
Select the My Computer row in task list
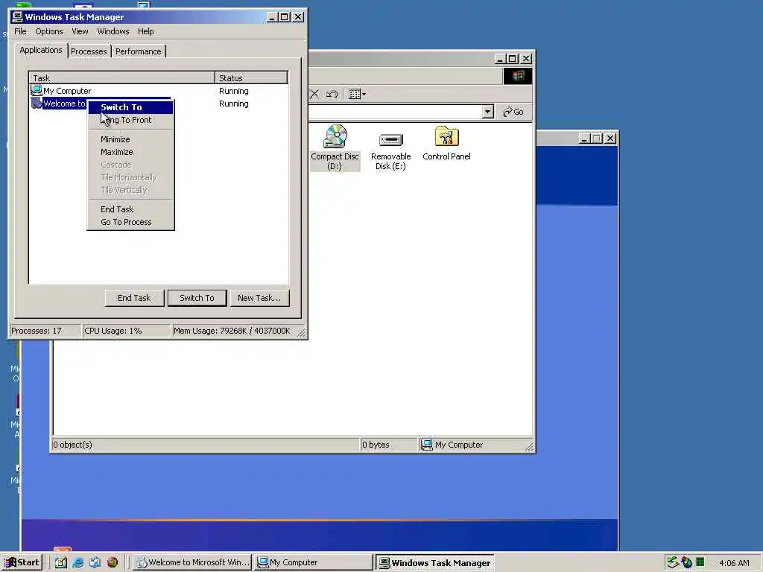tap(159, 91)
